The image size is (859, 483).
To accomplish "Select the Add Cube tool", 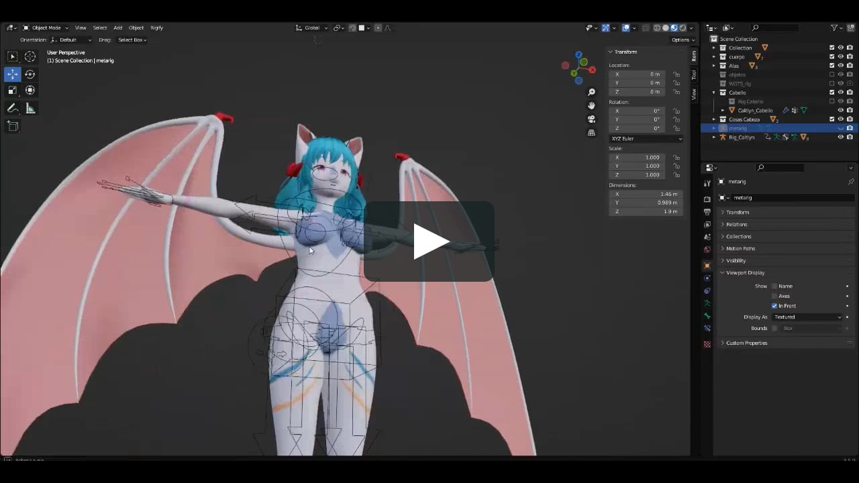I will [x=12, y=125].
